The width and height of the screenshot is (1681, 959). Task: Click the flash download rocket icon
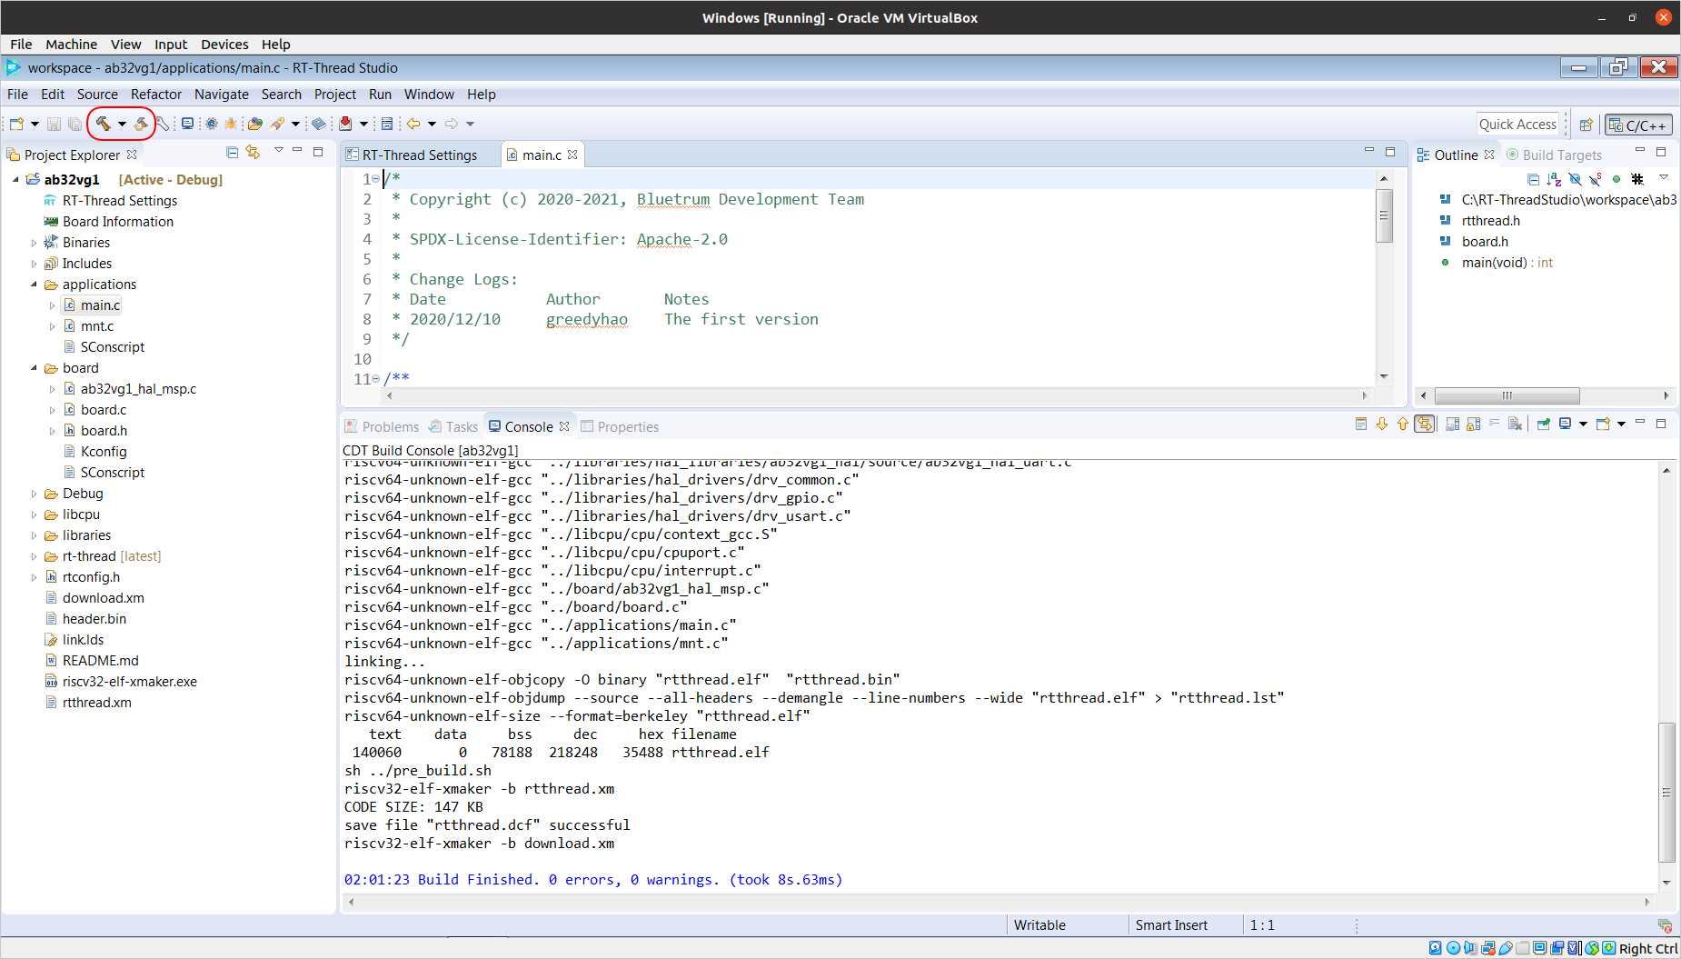pos(277,124)
